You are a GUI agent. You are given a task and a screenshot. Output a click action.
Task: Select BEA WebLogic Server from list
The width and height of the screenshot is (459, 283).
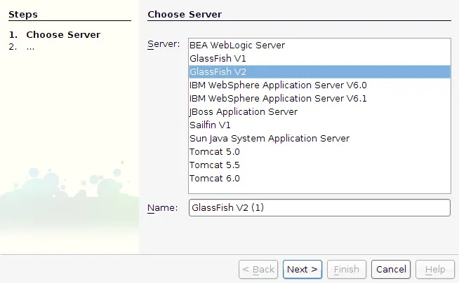click(x=237, y=46)
